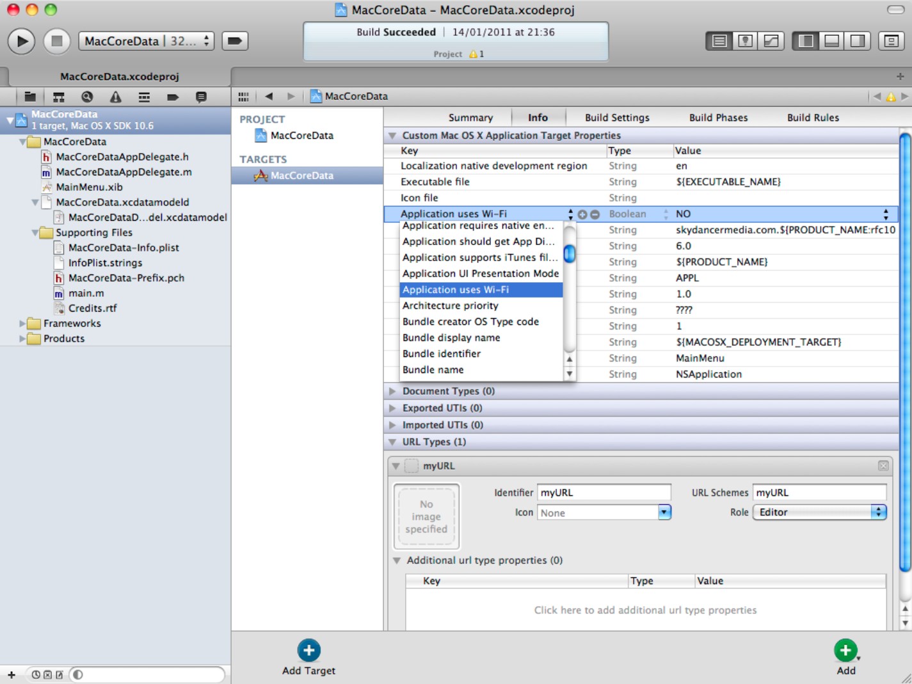Show the Debug navigator

pyautogui.click(x=144, y=97)
